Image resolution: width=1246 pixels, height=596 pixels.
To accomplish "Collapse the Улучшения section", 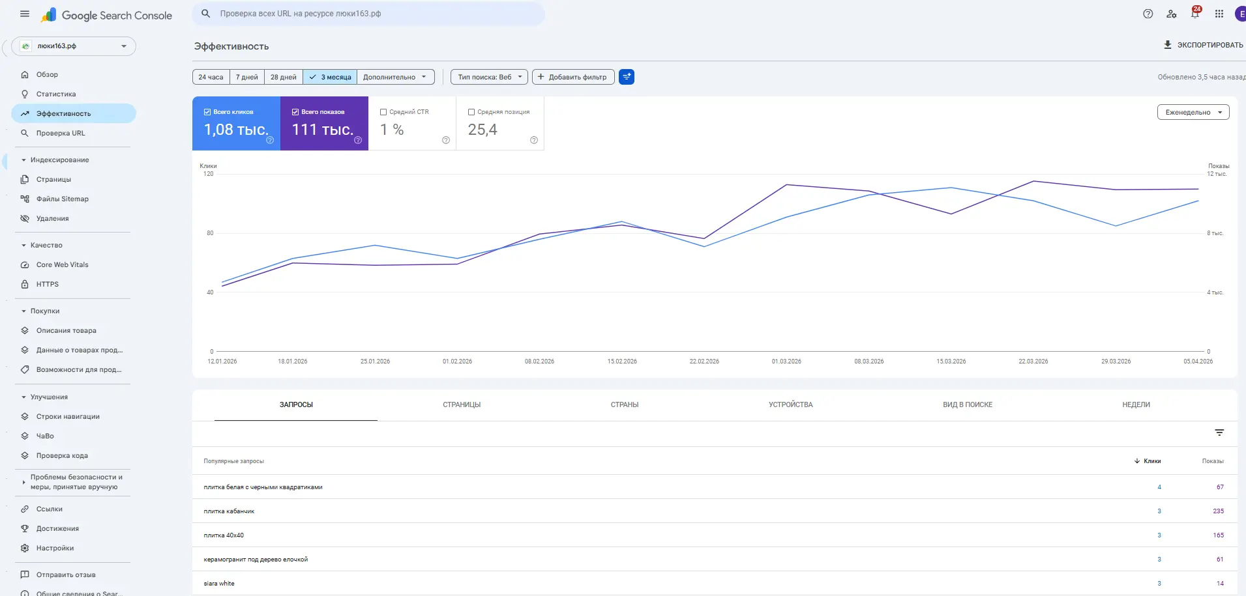I will [x=44, y=397].
